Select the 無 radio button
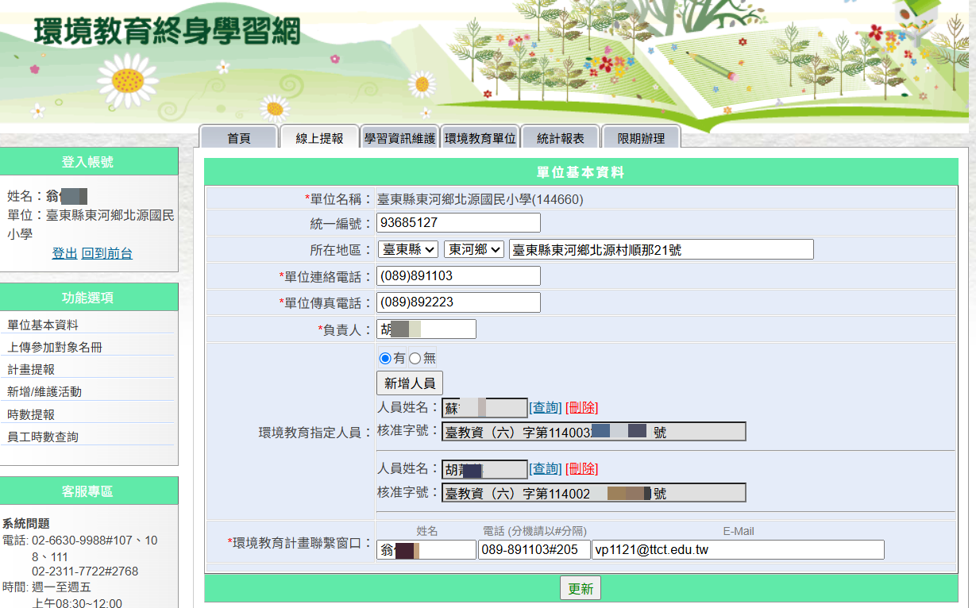 (415, 358)
